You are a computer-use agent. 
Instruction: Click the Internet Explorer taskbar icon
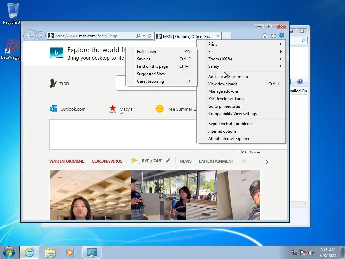tap(29, 252)
